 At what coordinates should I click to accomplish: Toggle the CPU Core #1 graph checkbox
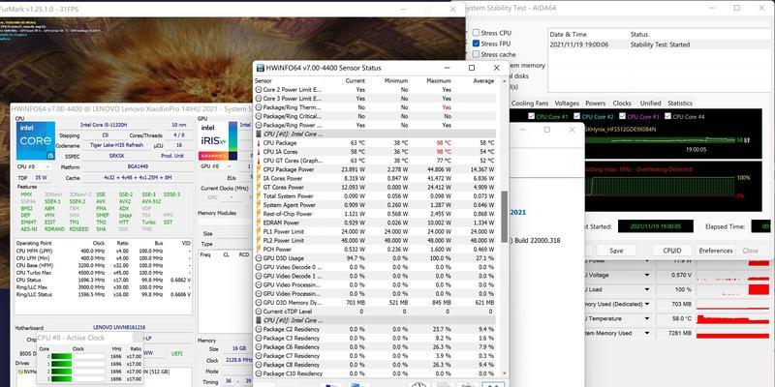[x=531, y=116]
